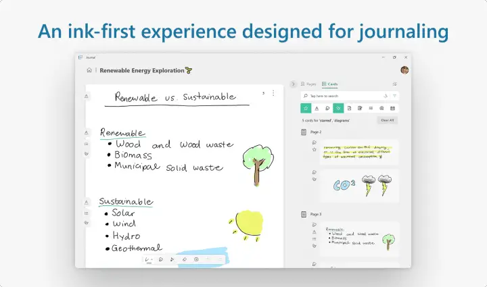Click the tag icon on Page 3 Renewable card
This screenshot has width=487, height=287.
[x=315, y=225]
